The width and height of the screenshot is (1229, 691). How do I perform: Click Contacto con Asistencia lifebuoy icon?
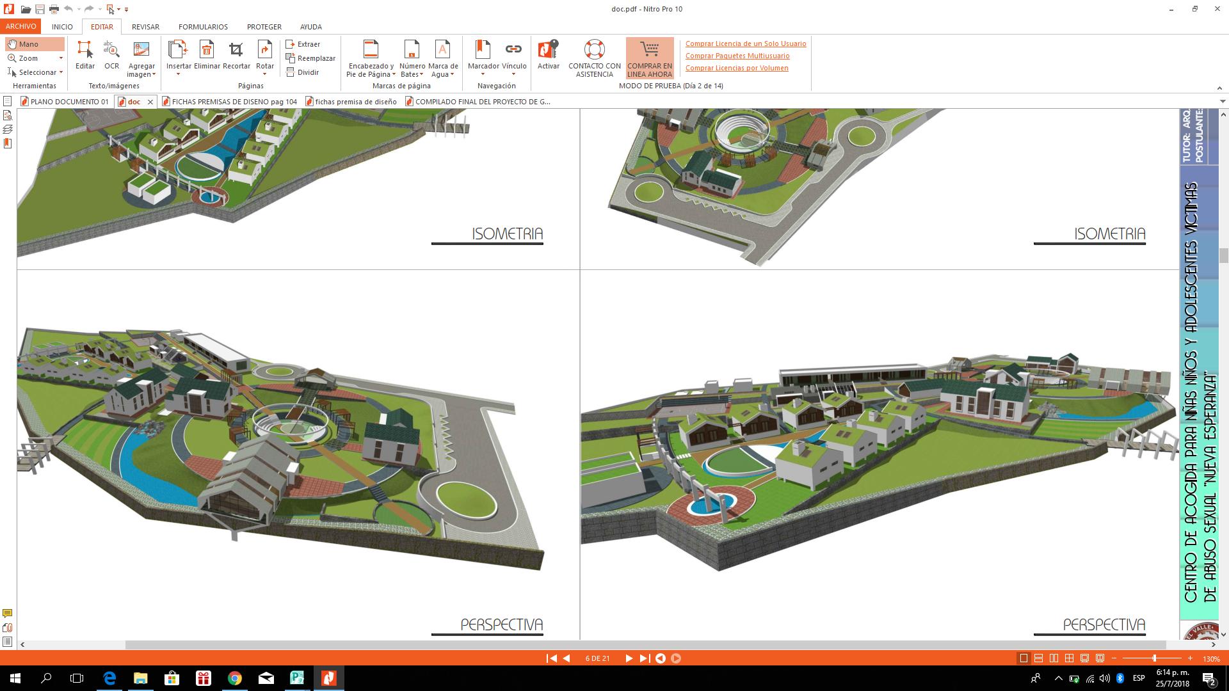[x=594, y=50]
